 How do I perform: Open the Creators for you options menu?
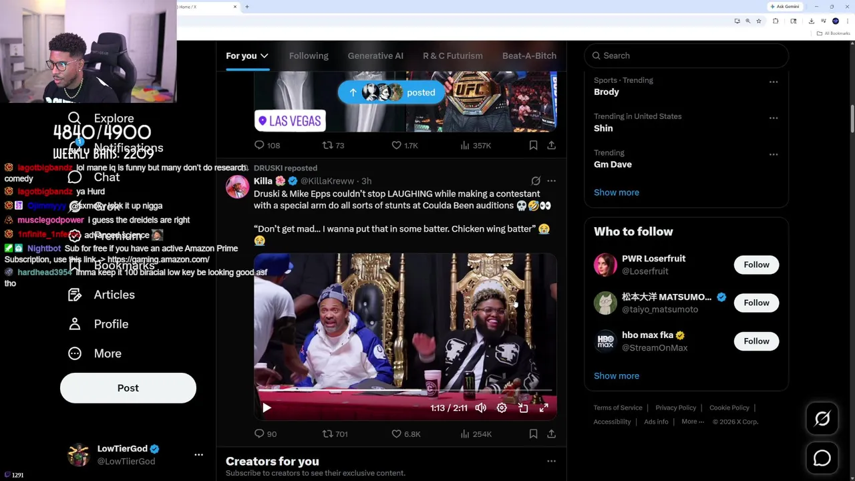point(551,461)
